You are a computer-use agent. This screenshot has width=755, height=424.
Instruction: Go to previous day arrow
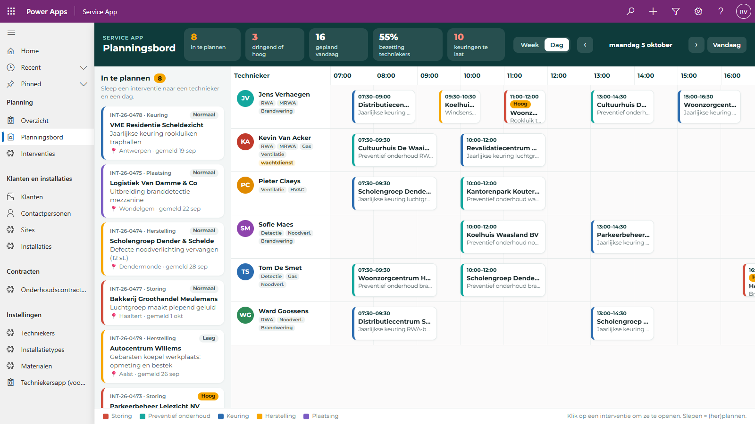pyautogui.click(x=585, y=45)
